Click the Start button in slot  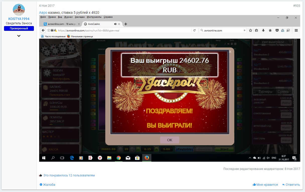(224, 149)
